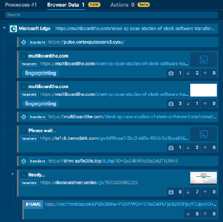The image size is (223, 222).
Task: Open white screenshot thumbnail of second multiboardthe.com
Action: point(203,90)
